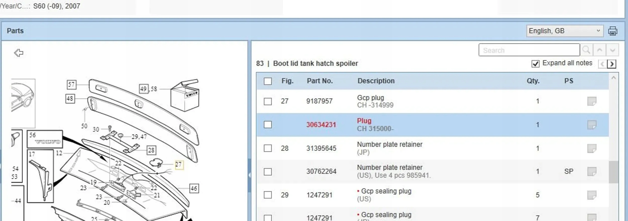
Task: Select callout 28 in the diagram
Action: tap(151, 150)
